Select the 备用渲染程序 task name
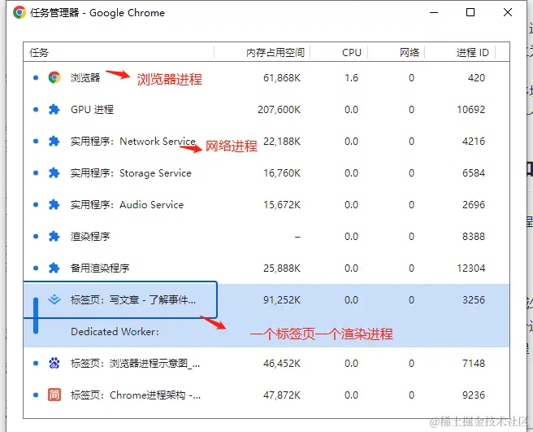 pyautogui.click(x=100, y=268)
